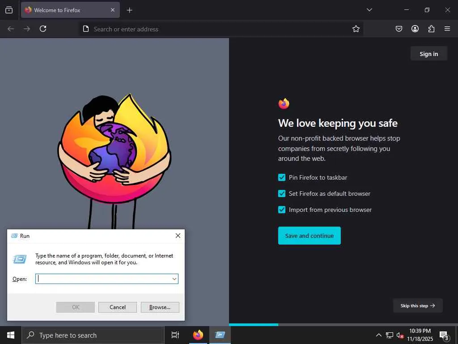The height and width of the screenshot is (344, 458).
Task: Open the Pocket save icon
Action: pyautogui.click(x=399, y=29)
